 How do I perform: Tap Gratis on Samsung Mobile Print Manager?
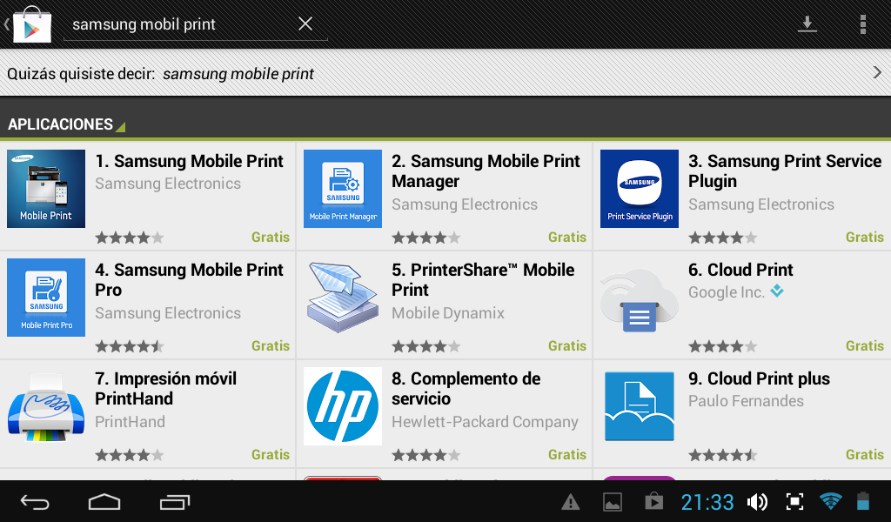(x=567, y=237)
